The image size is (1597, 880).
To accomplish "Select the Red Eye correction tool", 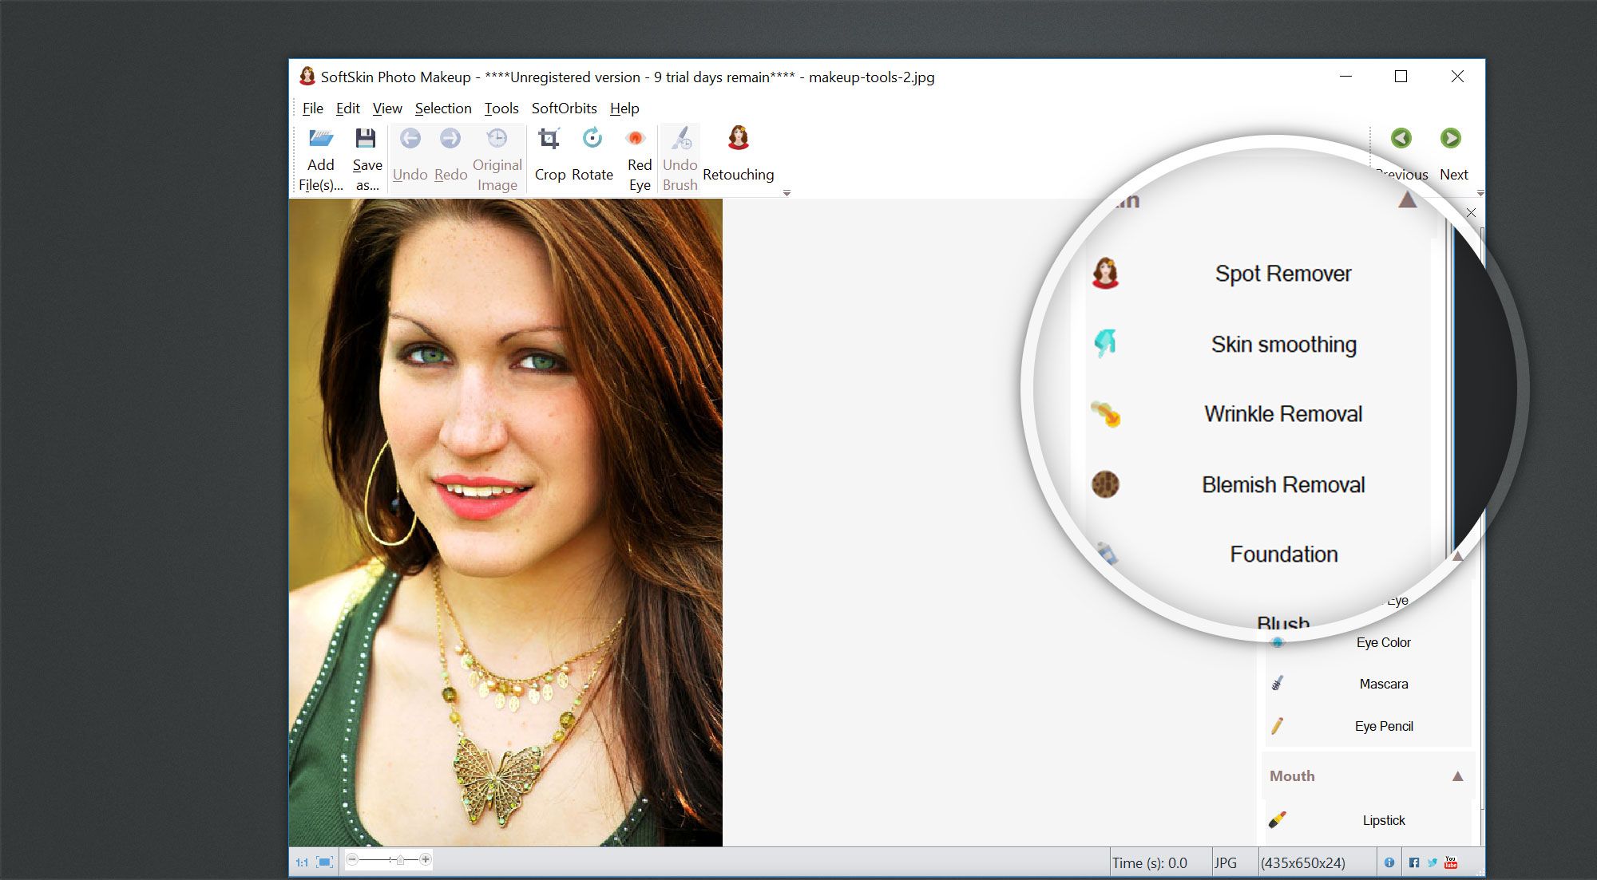I will (636, 154).
